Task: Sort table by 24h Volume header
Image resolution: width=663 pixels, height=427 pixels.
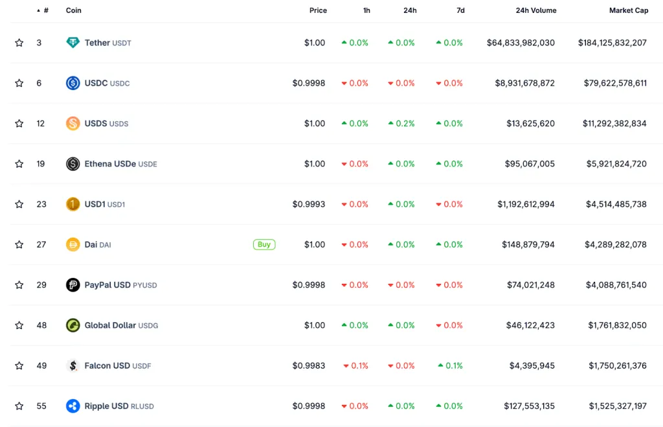Action: pos(535,10)
